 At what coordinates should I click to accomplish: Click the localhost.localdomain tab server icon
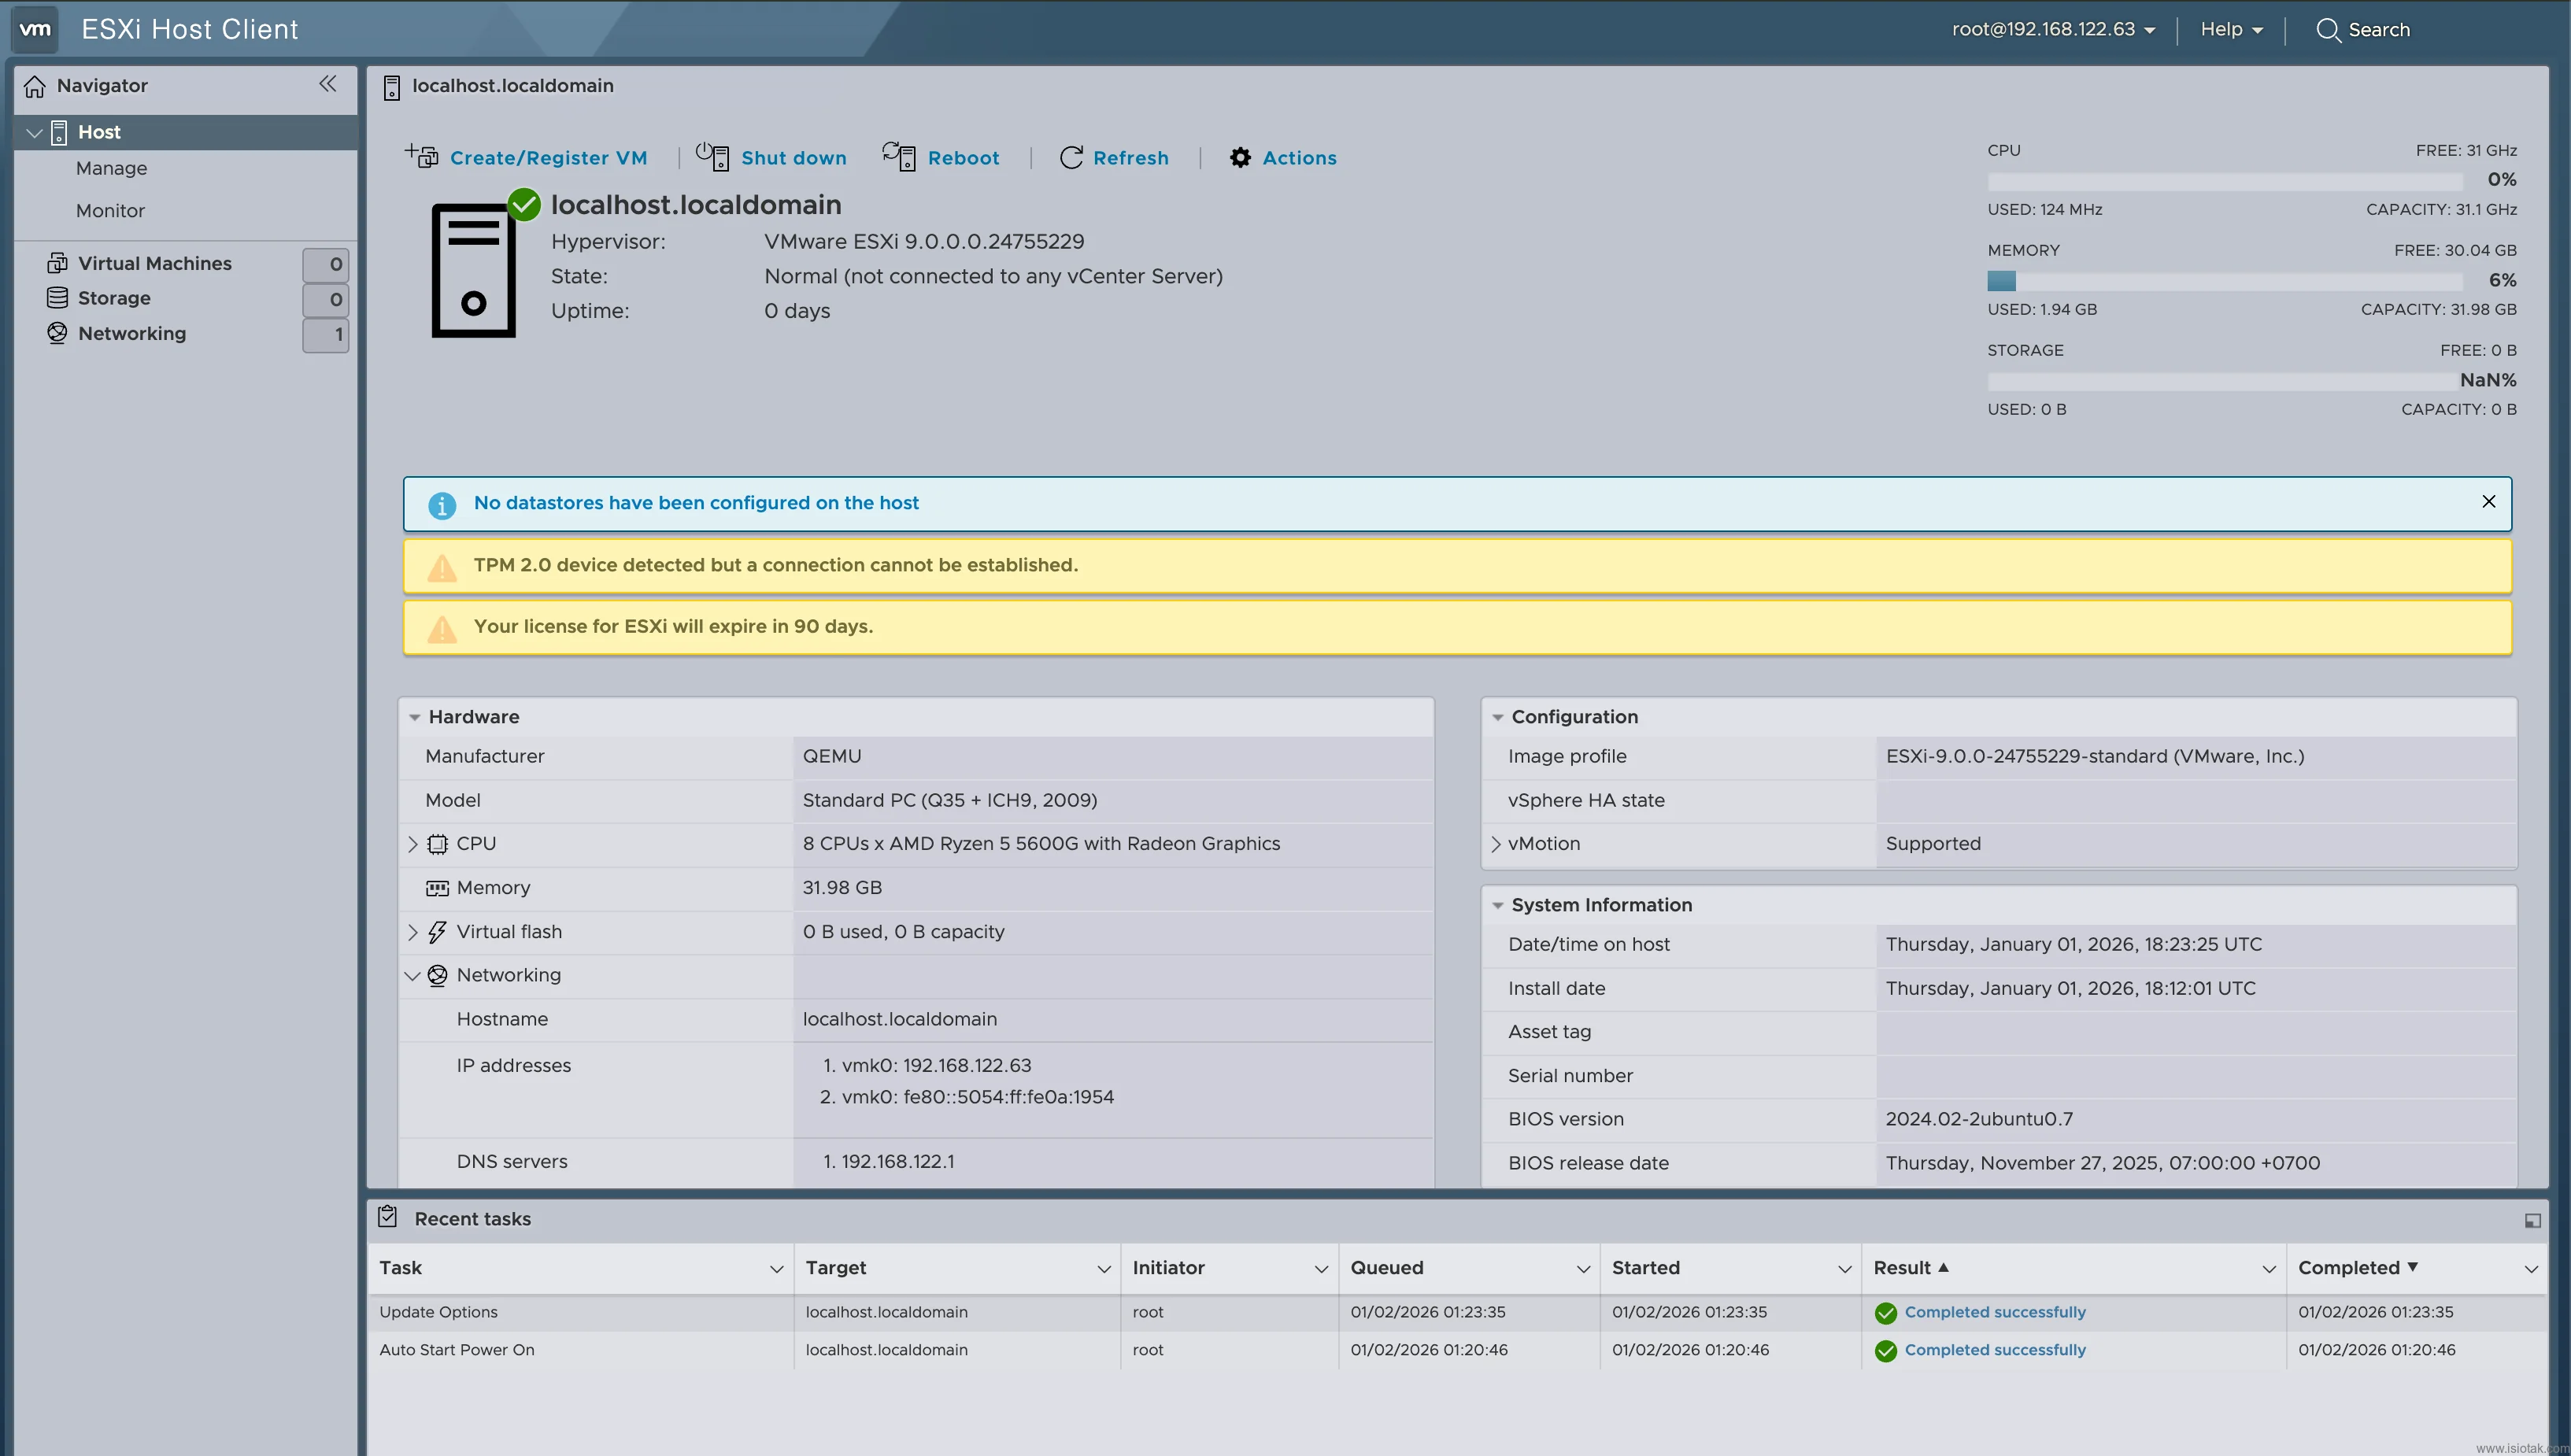[x=391, y=87]
